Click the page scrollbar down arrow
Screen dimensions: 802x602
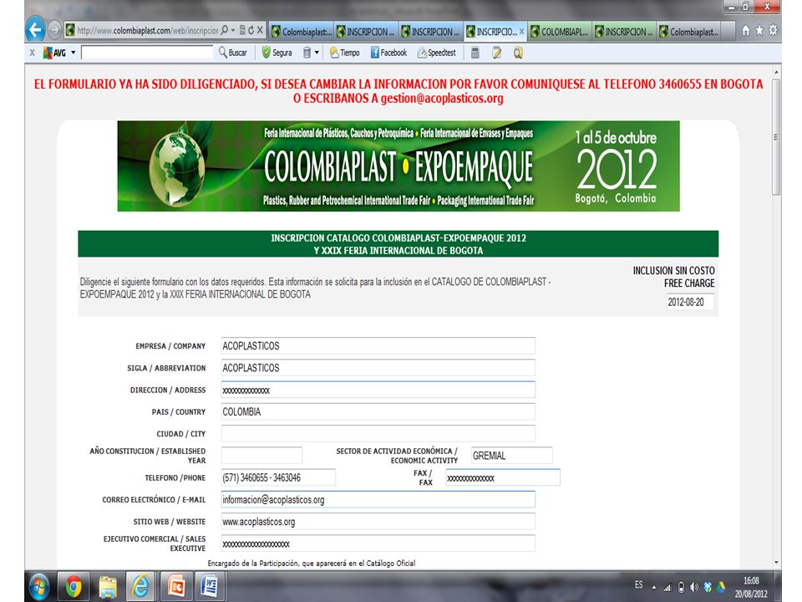[777, 563]
